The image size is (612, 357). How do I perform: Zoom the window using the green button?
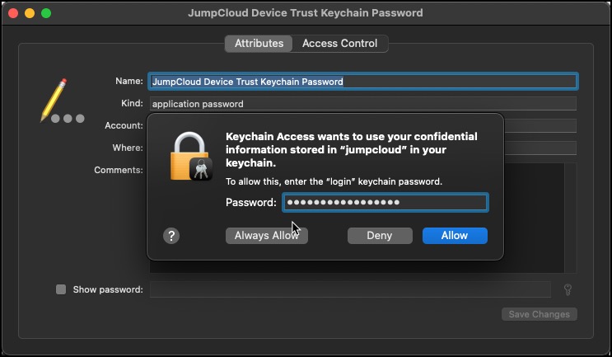tap(46, 13)
